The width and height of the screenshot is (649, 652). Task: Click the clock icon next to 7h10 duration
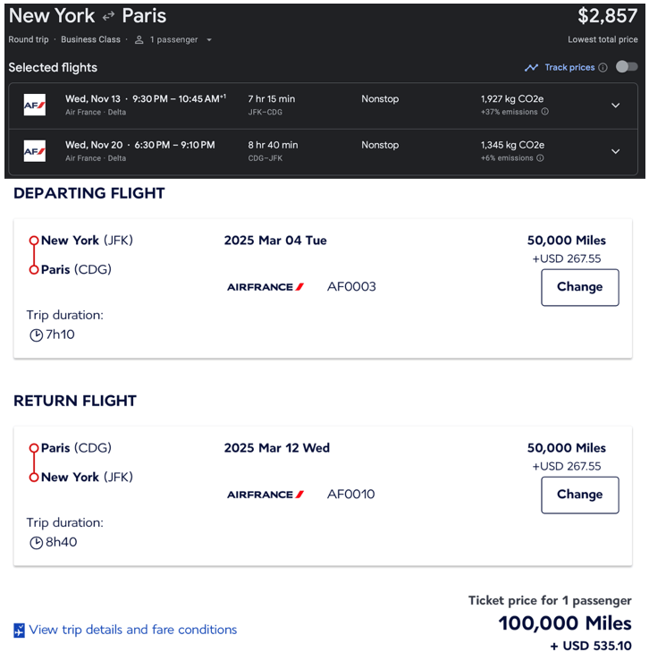click(36, 334)
